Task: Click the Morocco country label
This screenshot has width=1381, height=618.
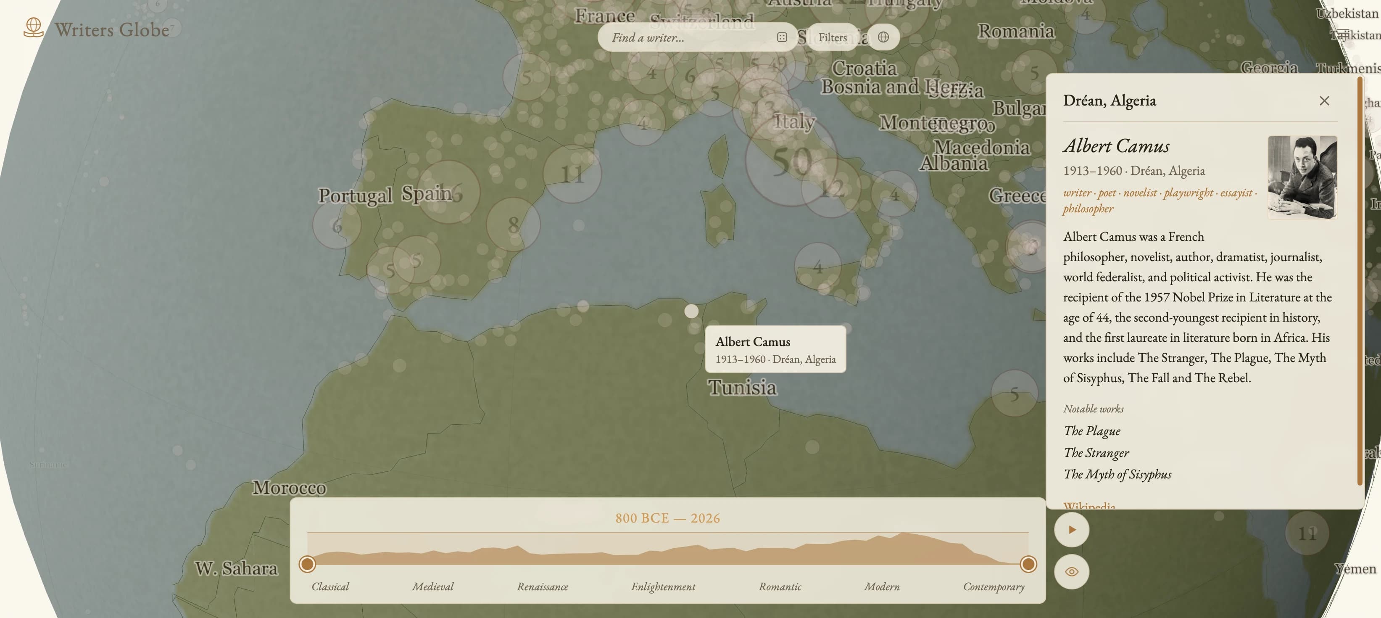Action: (x=290, y=487)
